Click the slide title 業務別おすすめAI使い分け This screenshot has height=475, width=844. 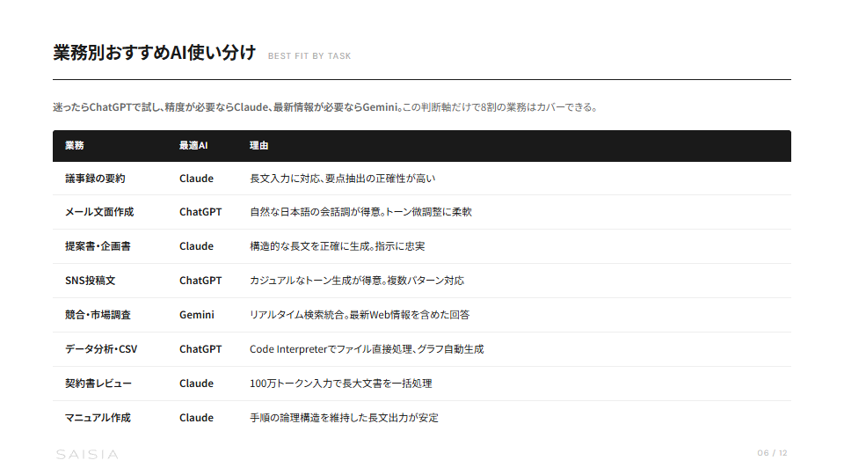pyautogui.click(x=155, y=53)
